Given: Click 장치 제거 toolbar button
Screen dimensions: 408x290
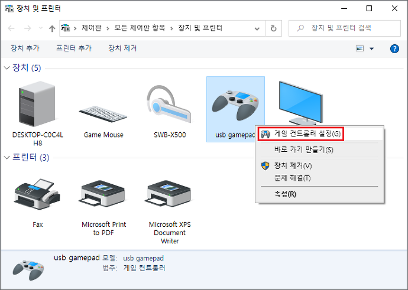Looking at the screenshot, I should click(x=122, y=48).
